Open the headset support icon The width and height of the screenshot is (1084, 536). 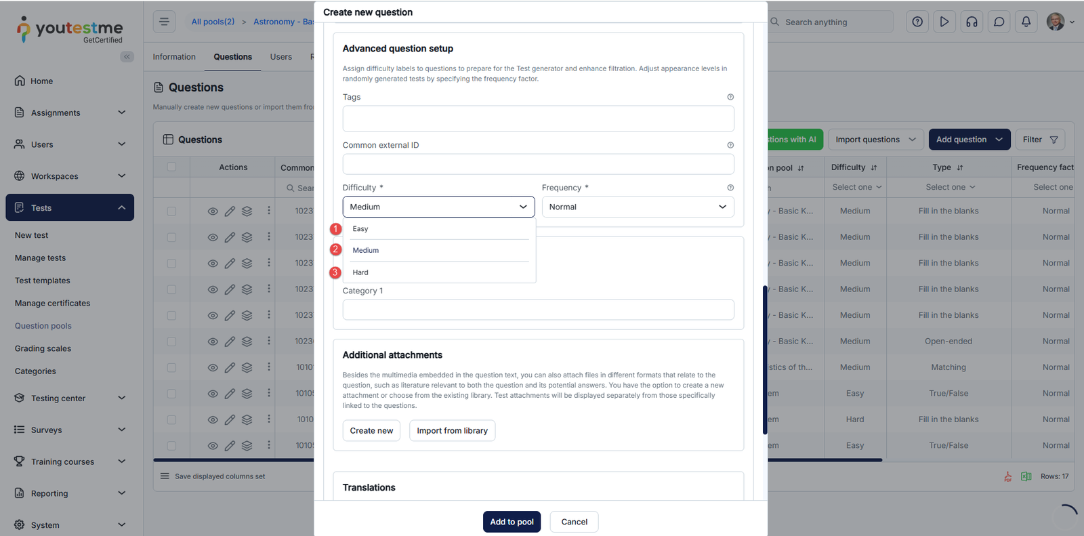[x=972, y=22]
